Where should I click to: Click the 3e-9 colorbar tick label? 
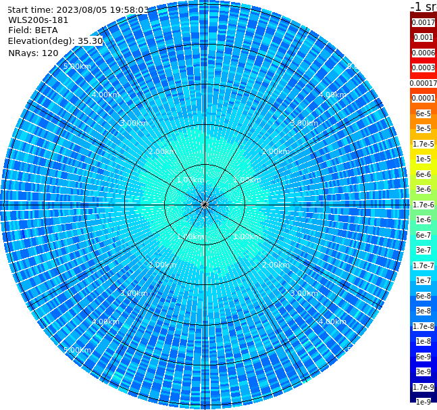click(423, 371)
